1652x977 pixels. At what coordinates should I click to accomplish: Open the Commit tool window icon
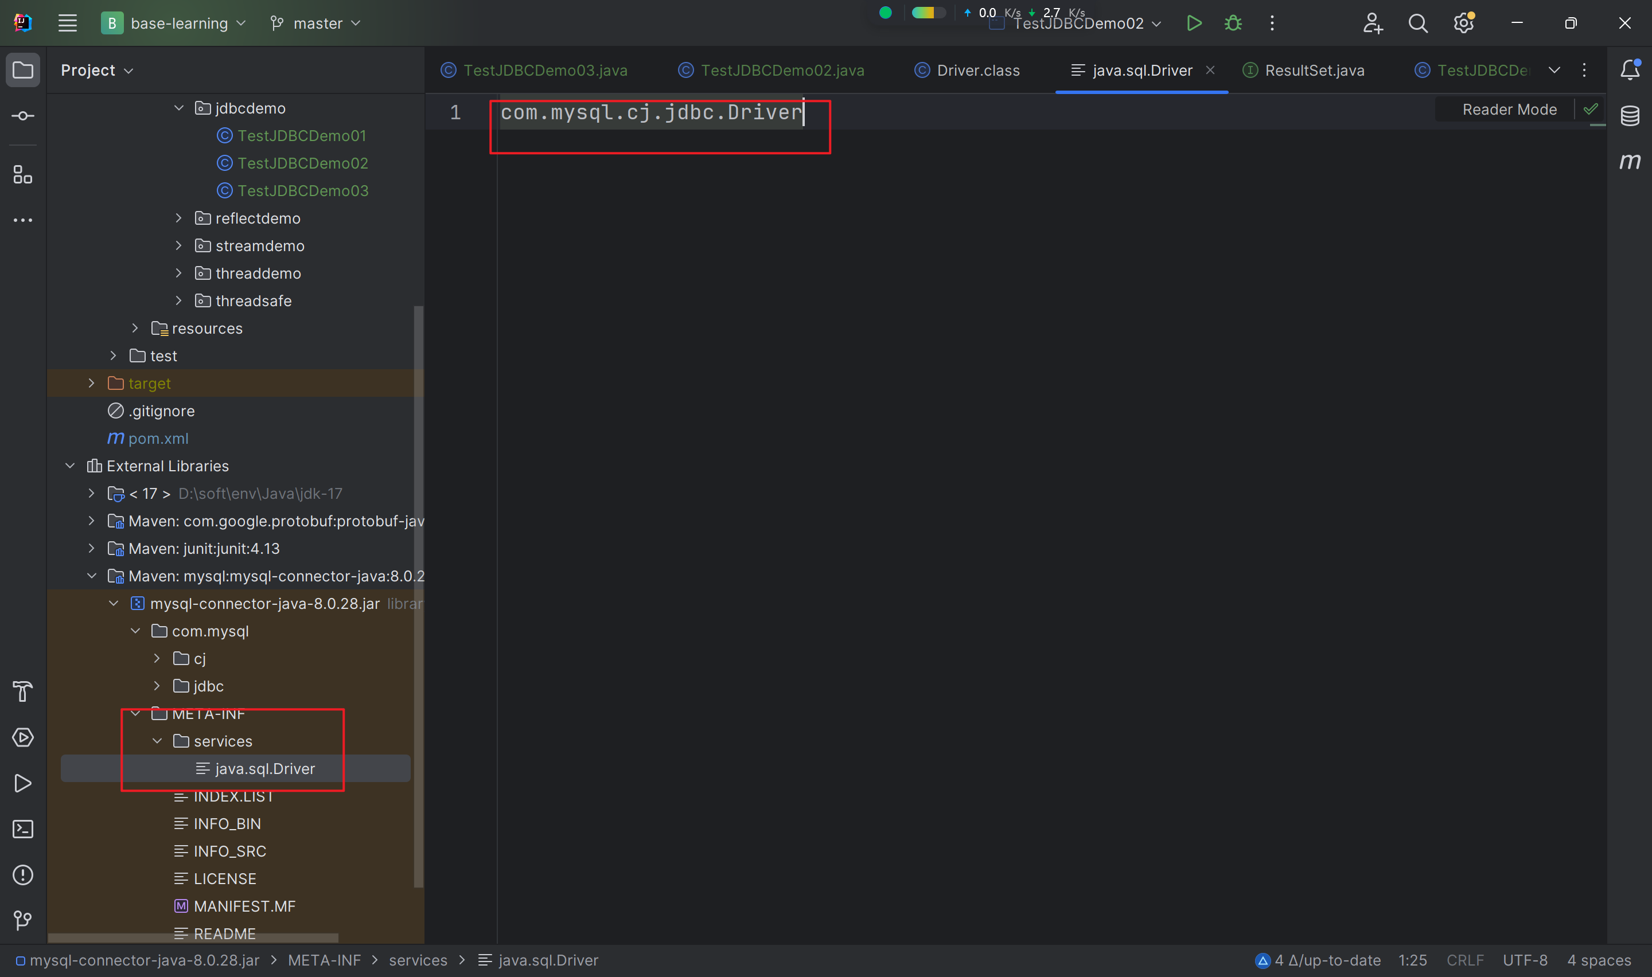point(23,116)
